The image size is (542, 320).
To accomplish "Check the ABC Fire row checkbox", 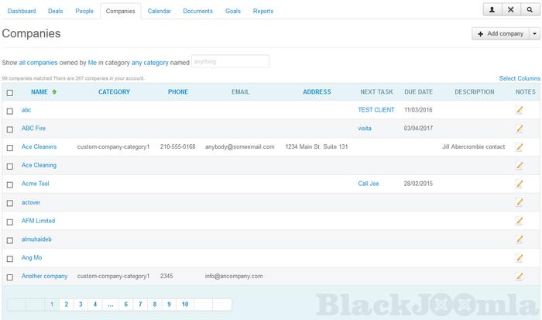I will [10, 129].
